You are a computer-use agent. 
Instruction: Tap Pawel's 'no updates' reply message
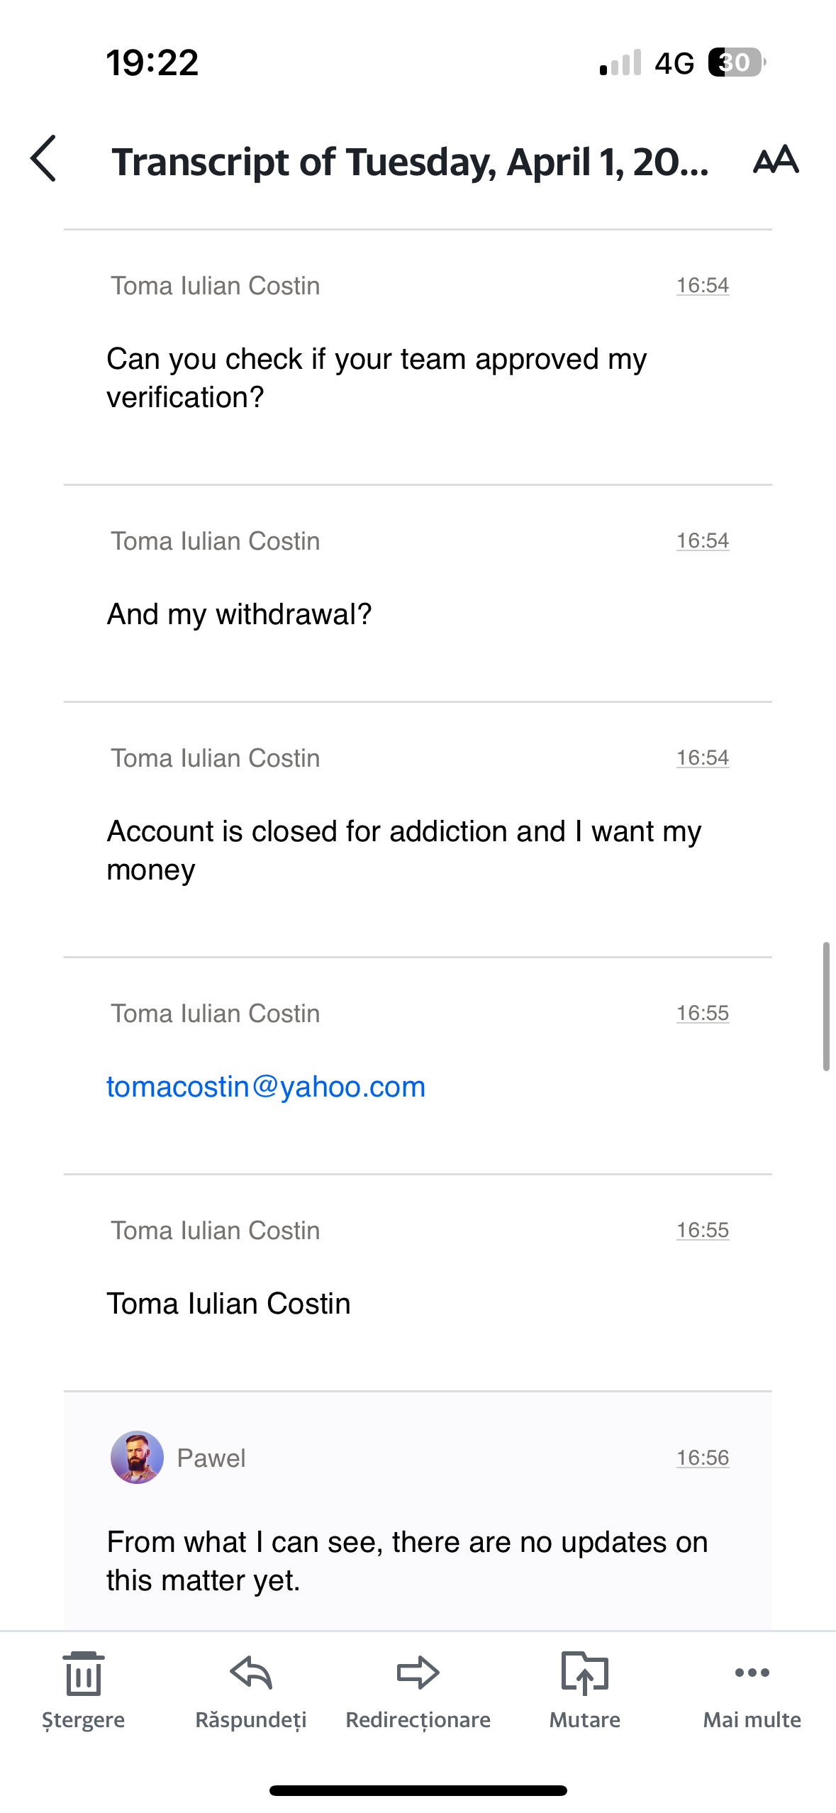[x=407, y=1560]
